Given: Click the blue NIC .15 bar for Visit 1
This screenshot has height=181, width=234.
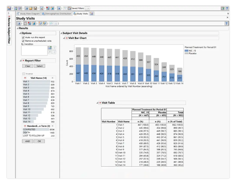Looking at the screenshot, I should tap(78, 73).
